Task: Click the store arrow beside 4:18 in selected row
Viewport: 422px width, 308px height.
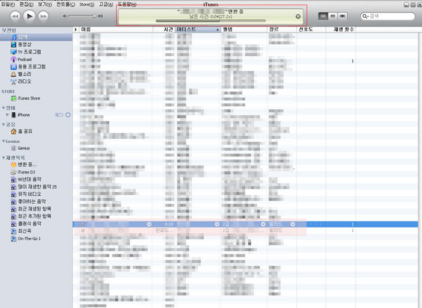Action: pos(149,224)
